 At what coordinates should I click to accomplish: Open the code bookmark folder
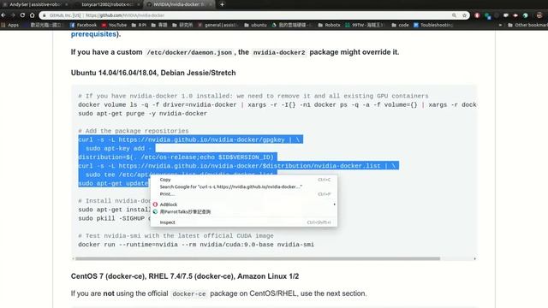pos(400,25)
